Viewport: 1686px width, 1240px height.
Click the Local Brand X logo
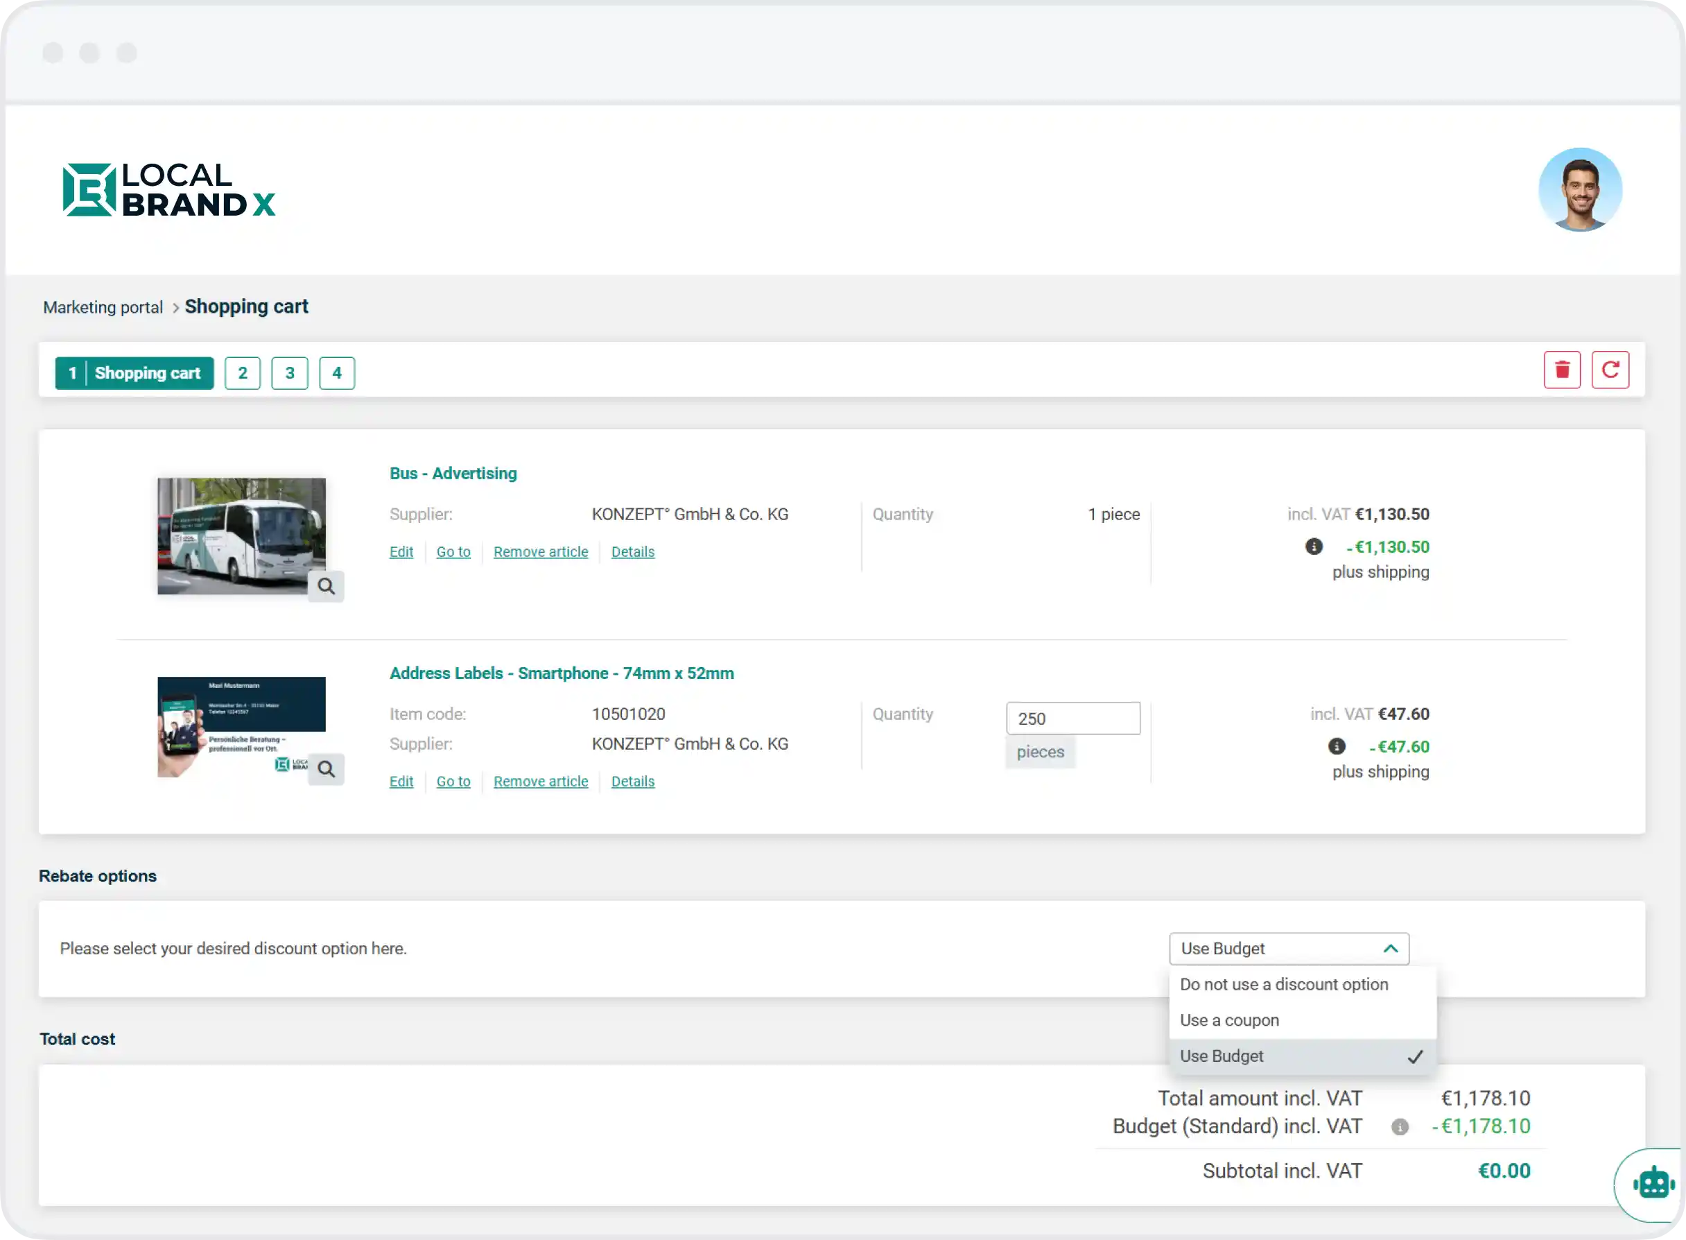point(170,190)
